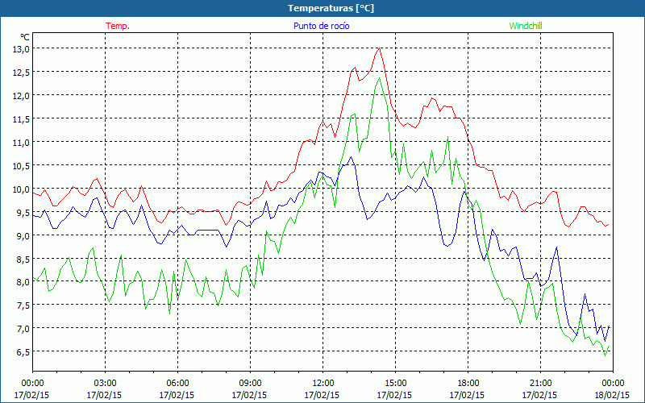Click the blue dew point dip near 17:00

[x=447, y=246]
